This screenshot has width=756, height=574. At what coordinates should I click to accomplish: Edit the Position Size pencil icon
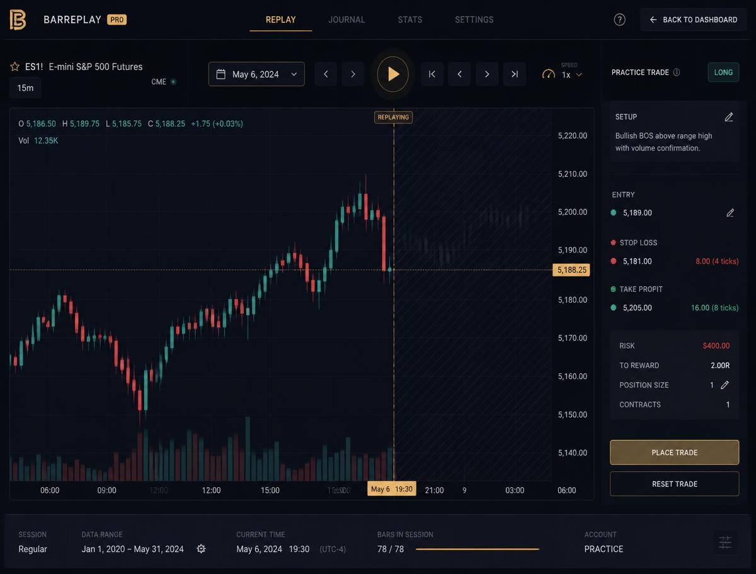(x=724, y=385)
